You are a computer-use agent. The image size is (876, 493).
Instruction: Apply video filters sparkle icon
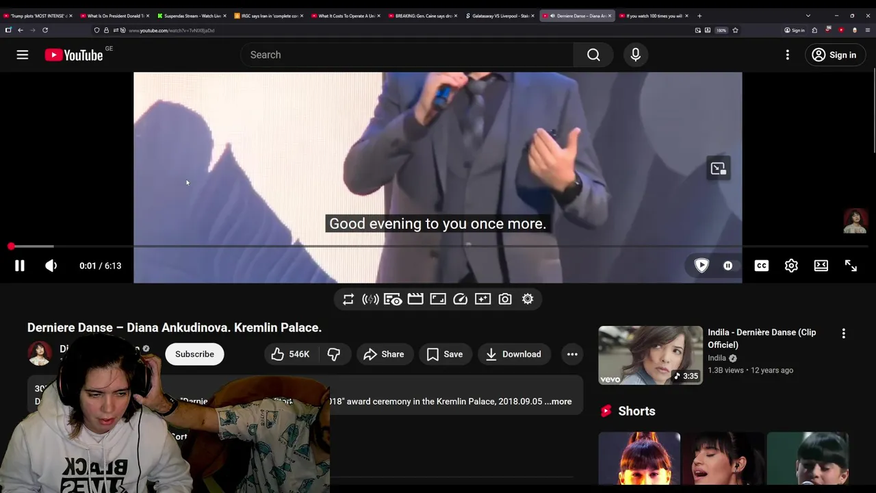tap(482, 299)
